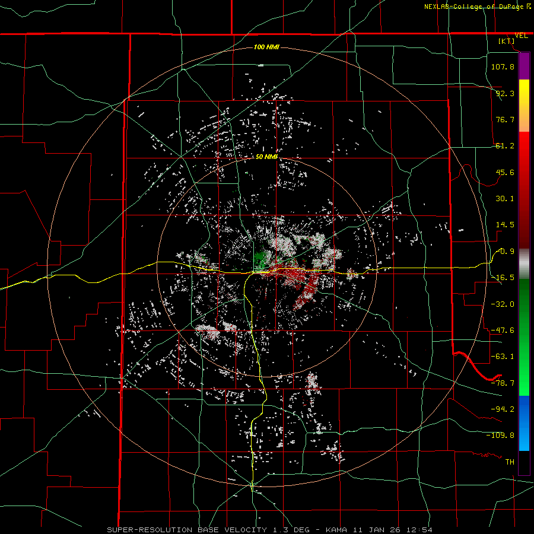This screenshot has width=534, height=534.
Task: Click the -16.5 velocity scale value
Action: (503, 278)
